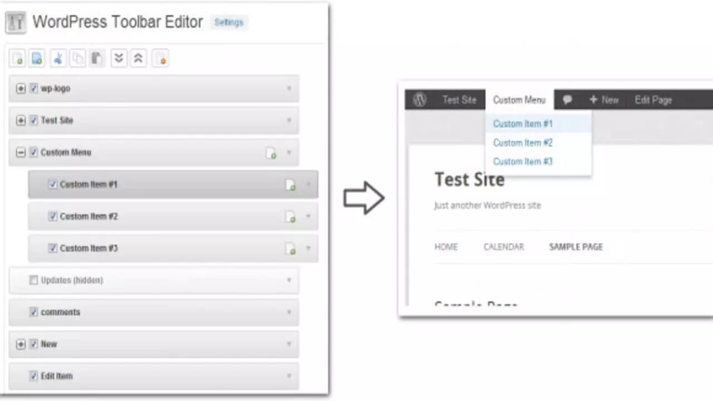Click add-child icon on Custom Item #3 row
The height and width of the screenshot is (401, 713).
(x=290, y=248)
